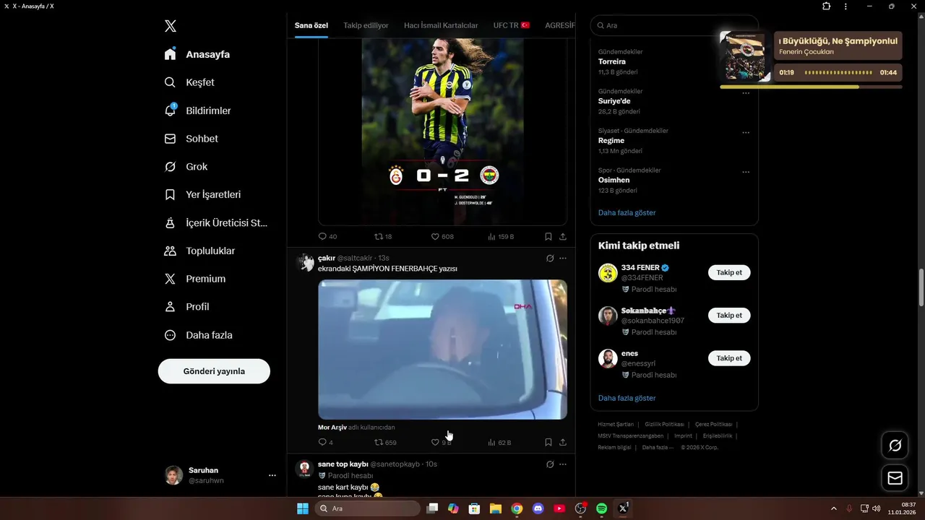Expand Daha fazla footer menu

coord(657,448)
